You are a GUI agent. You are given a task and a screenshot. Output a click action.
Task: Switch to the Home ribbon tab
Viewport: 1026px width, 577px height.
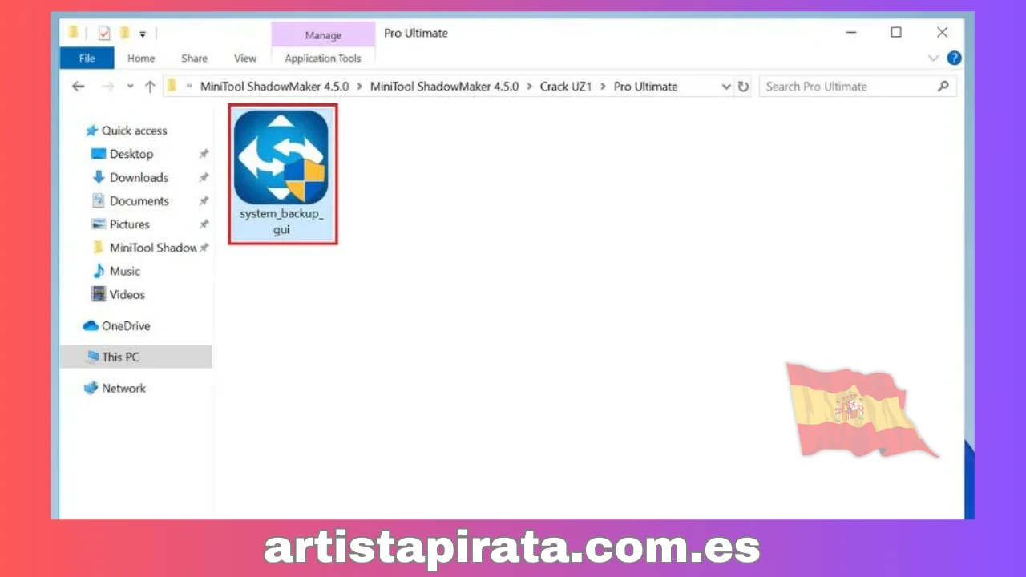click(x=141, y=58)
